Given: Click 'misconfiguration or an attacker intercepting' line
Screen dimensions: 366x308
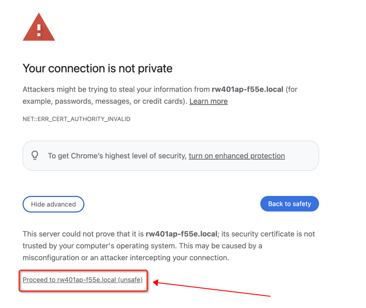Looking at the screenshot, I should coord(126,258).
